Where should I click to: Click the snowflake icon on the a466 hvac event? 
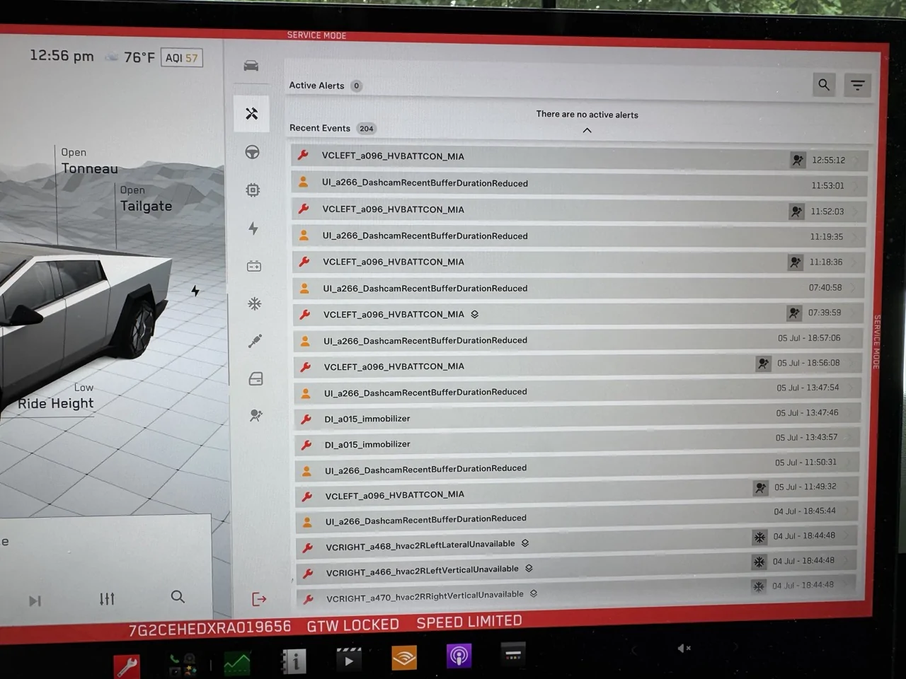pyautogui.click(x=759, y=562)
